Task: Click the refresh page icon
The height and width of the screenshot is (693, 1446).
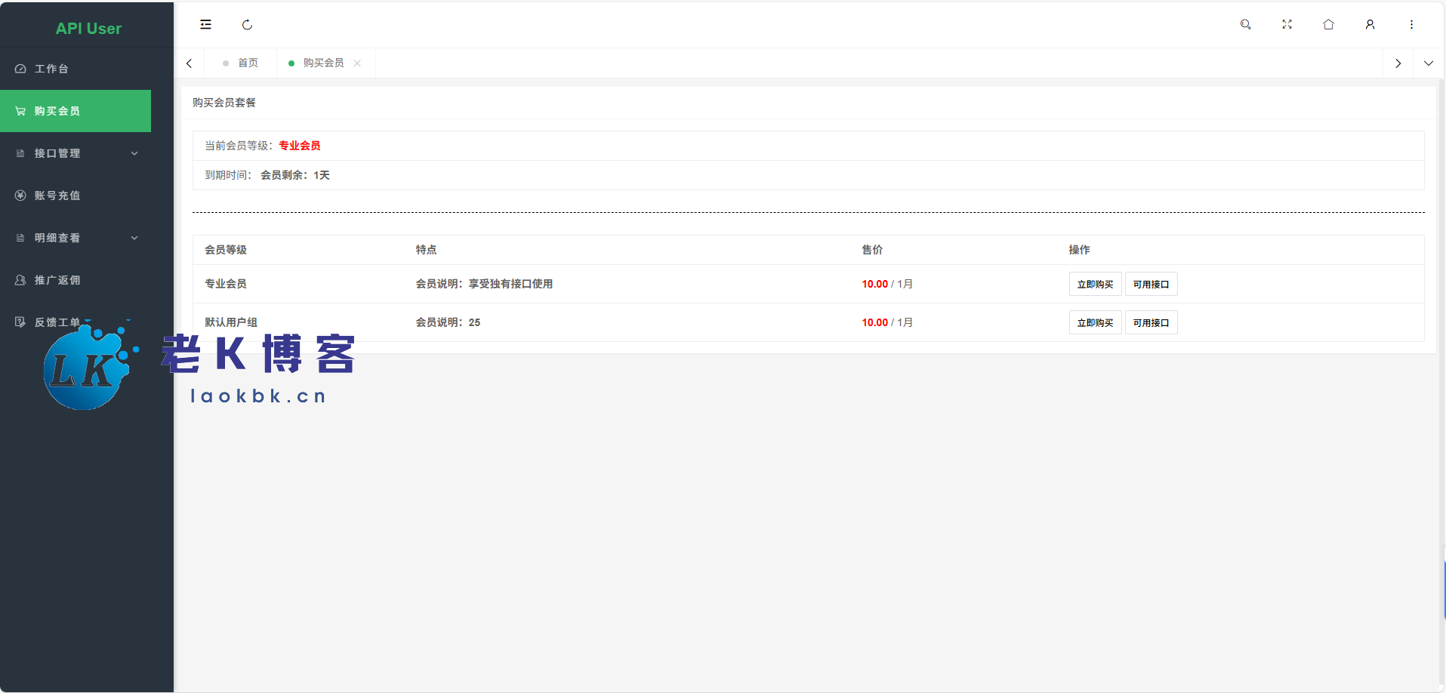Action: pos(247,25)
